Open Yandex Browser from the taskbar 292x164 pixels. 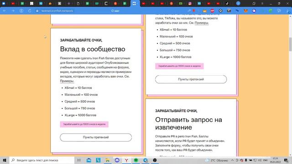[126, 160]
